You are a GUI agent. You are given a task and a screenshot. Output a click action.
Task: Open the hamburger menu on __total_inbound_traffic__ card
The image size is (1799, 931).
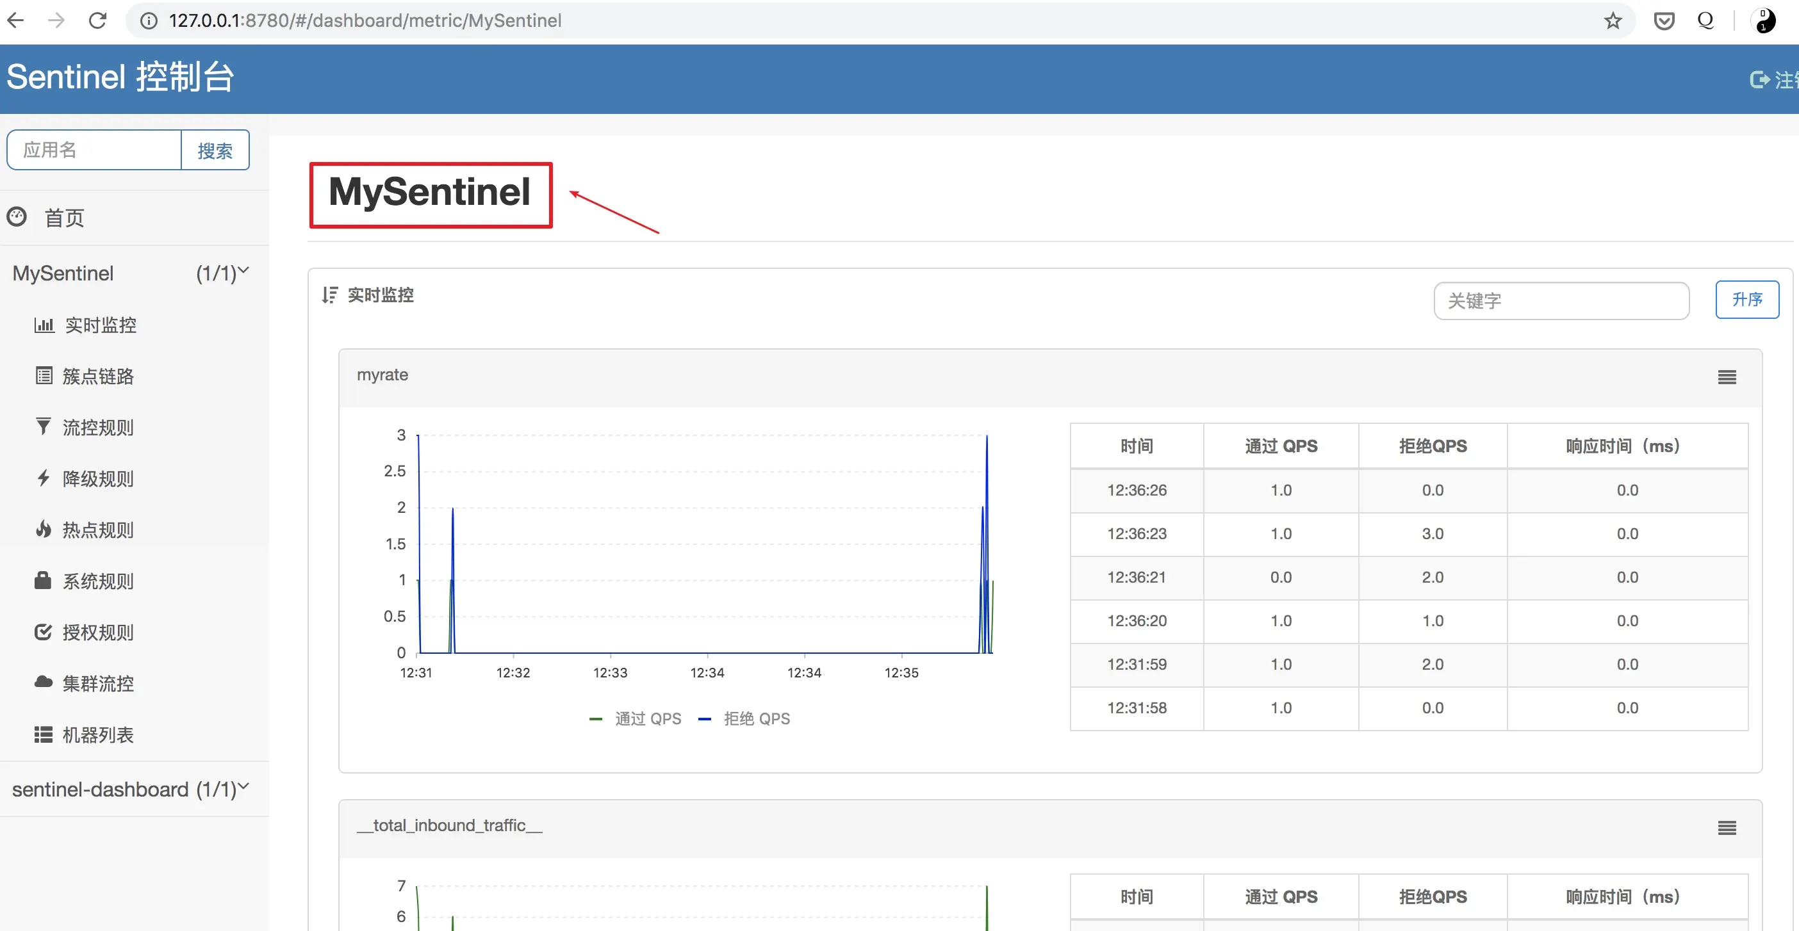[1727, 829]
